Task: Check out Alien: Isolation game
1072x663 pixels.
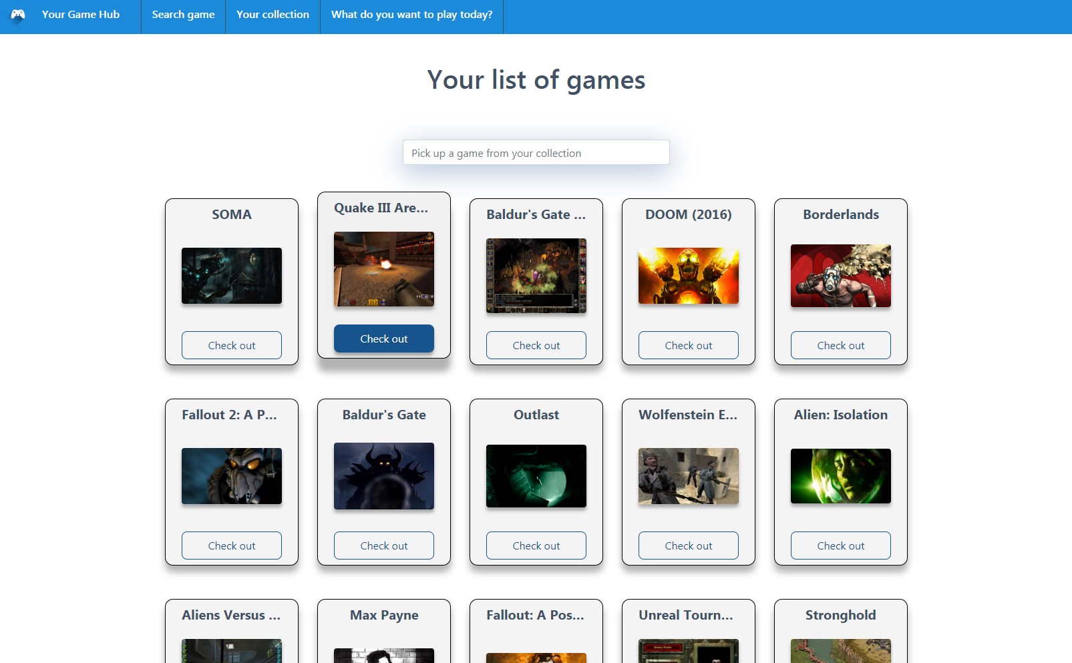Action: tap(841, 545)
